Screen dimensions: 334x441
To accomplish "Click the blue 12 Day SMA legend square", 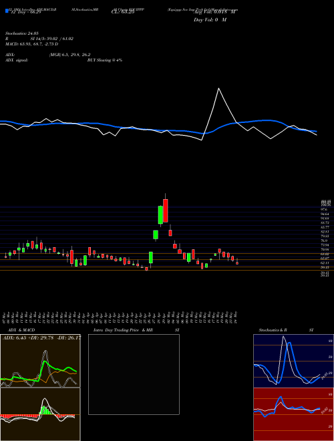I will [7, 11].
